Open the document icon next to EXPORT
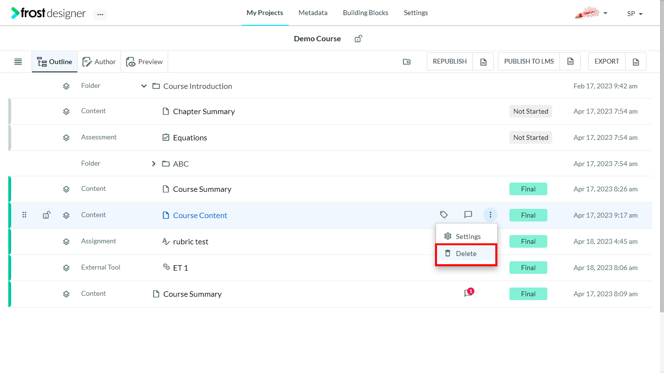This screenshot has width=664, height=373. [x=636, y=62]
